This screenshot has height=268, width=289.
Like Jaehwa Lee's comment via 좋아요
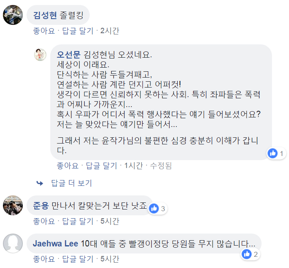coord(44,259)
